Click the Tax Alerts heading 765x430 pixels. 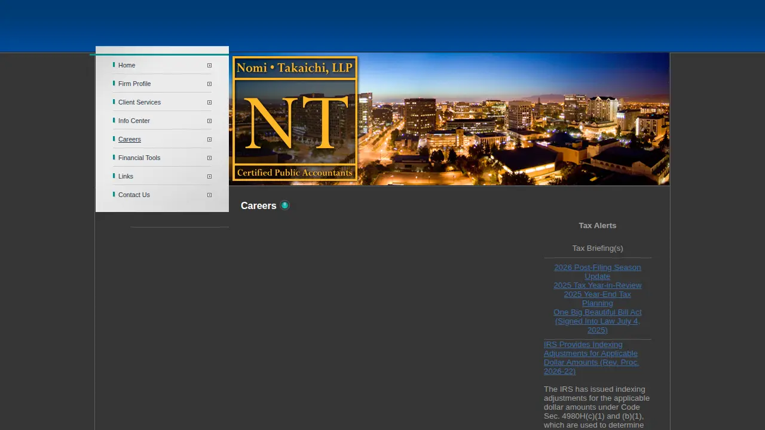(x=598, y=226)
